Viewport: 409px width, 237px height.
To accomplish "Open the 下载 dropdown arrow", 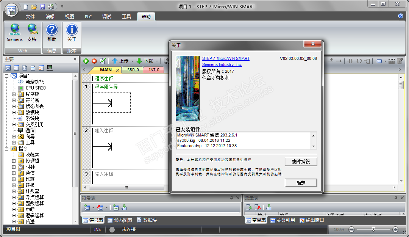I will pyautogui.click(x=157, y=61).
